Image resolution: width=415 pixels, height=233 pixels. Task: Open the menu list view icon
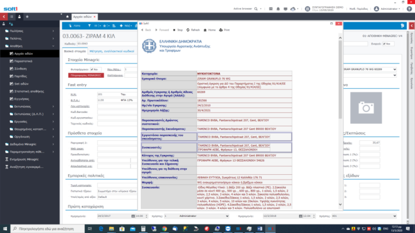(12, 17)
